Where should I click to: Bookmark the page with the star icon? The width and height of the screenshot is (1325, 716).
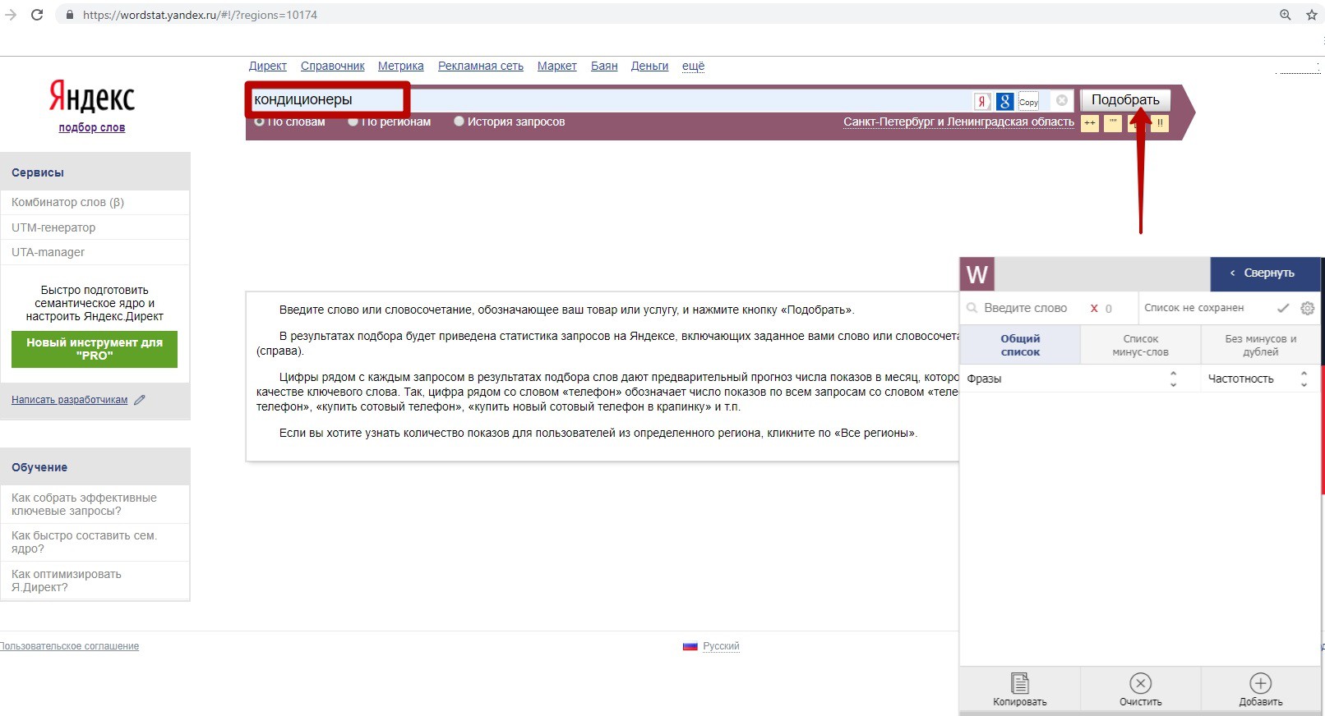pyautogui.click(x=1312, y=15)
